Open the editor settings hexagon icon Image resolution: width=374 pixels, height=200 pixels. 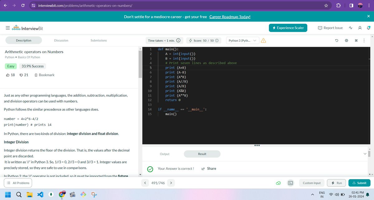tap(346, 40)
